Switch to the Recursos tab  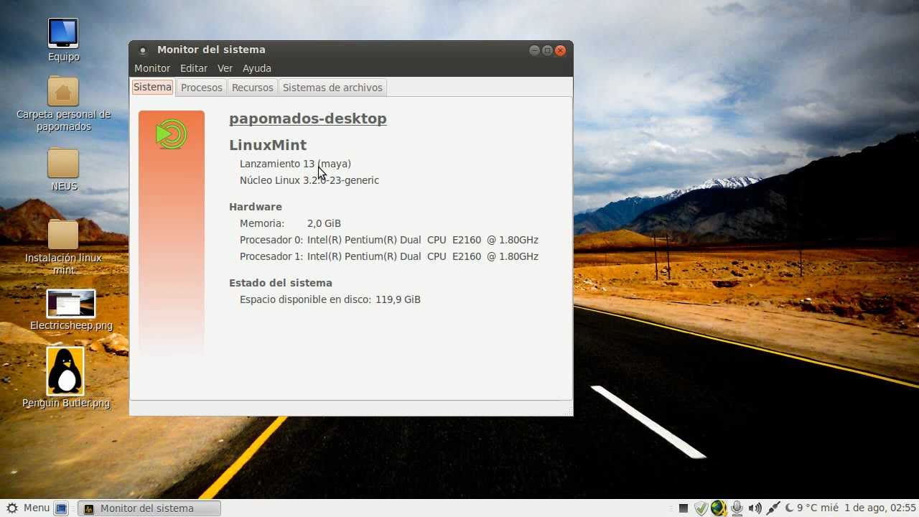[x=253, y=88]
